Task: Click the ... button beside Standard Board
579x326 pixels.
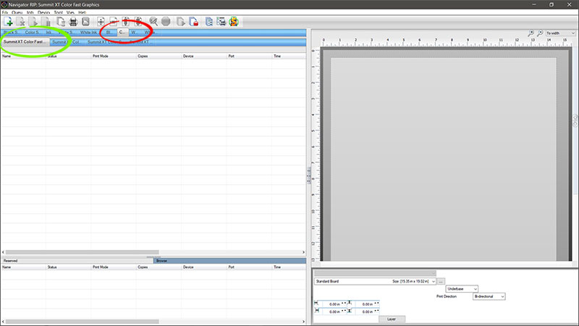Action: 441,282
